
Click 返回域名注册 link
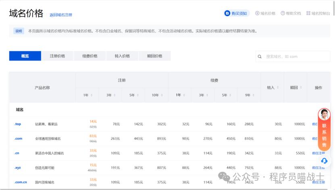point(61,15)
